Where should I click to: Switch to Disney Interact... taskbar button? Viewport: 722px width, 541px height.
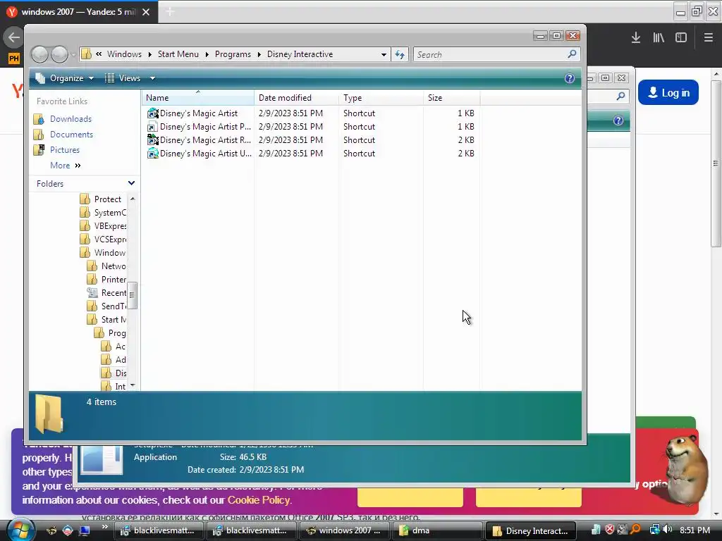pos(530,531)
